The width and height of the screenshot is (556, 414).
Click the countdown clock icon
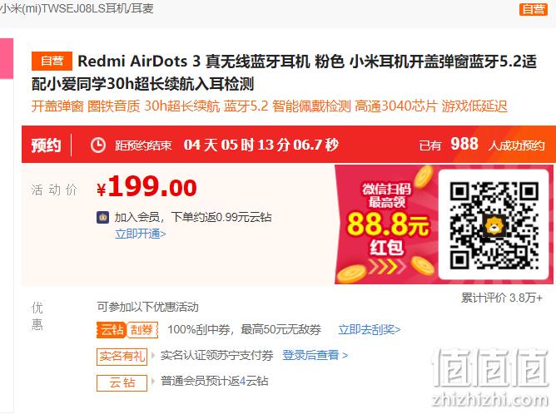click(x=98, y=145)
